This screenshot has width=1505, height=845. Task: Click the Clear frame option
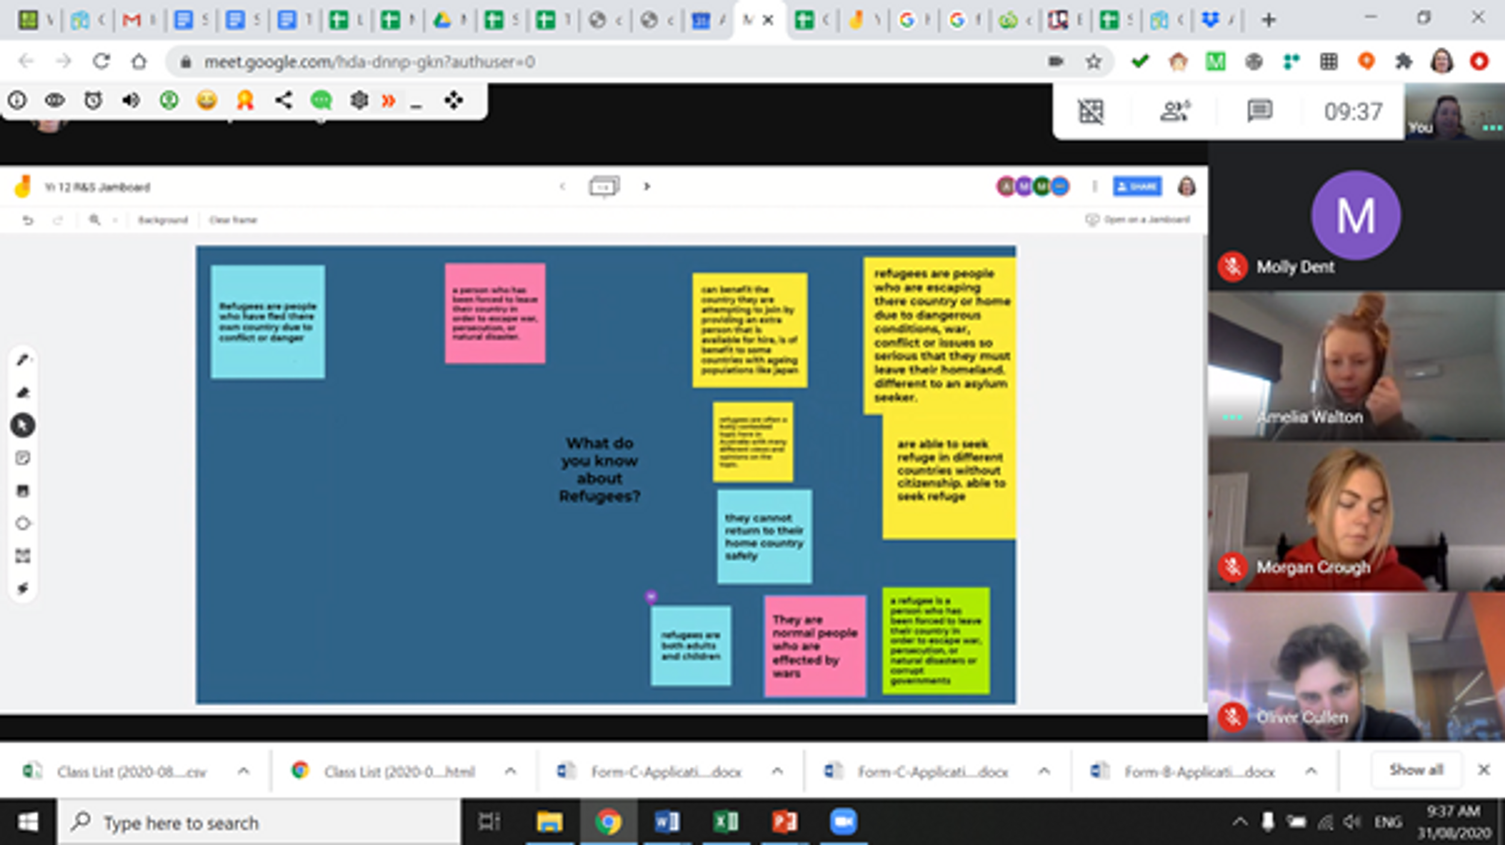click(233, 220)
